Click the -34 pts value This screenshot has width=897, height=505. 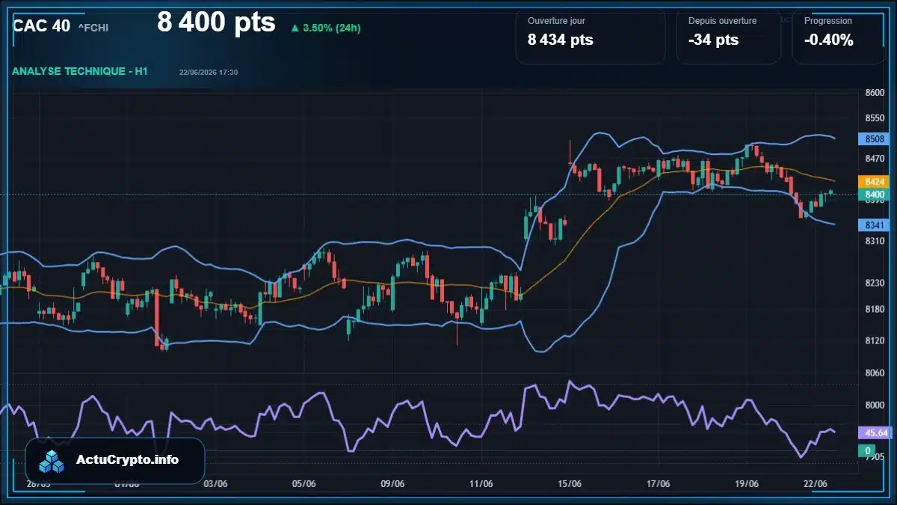coord(713,40)
